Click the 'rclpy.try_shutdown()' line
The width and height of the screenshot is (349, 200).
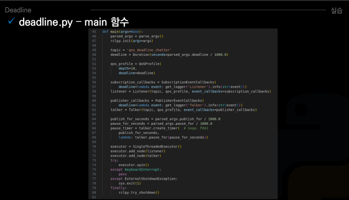pos(139,193)
